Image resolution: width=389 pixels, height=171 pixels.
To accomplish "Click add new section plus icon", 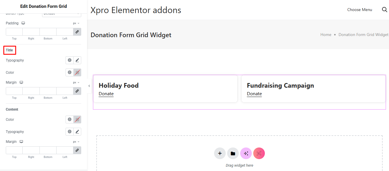I will [220, 153].
